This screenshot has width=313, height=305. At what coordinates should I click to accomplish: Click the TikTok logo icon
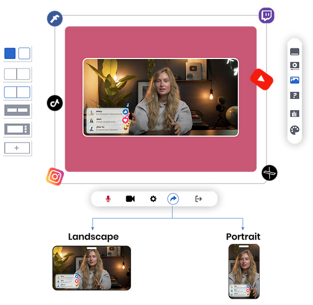55,103
